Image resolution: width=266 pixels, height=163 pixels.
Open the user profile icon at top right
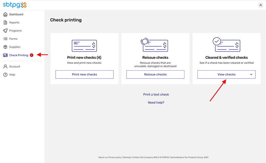coord(261,5)
